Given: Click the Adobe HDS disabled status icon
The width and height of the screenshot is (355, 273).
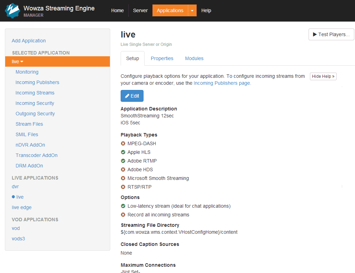Looking at the screenshot, I should (123, 169).
